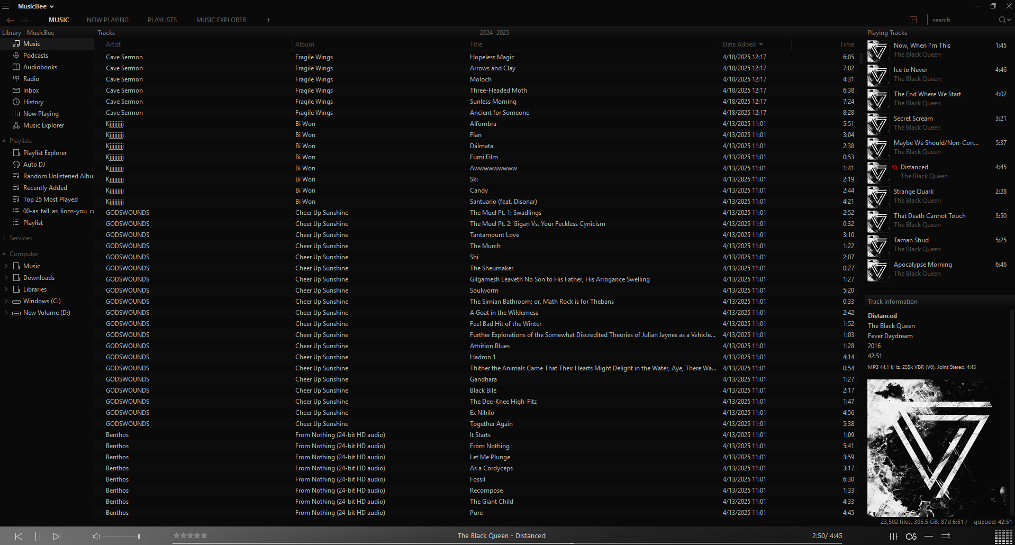Seek in the playback progress bar

[x=507, y=543]
